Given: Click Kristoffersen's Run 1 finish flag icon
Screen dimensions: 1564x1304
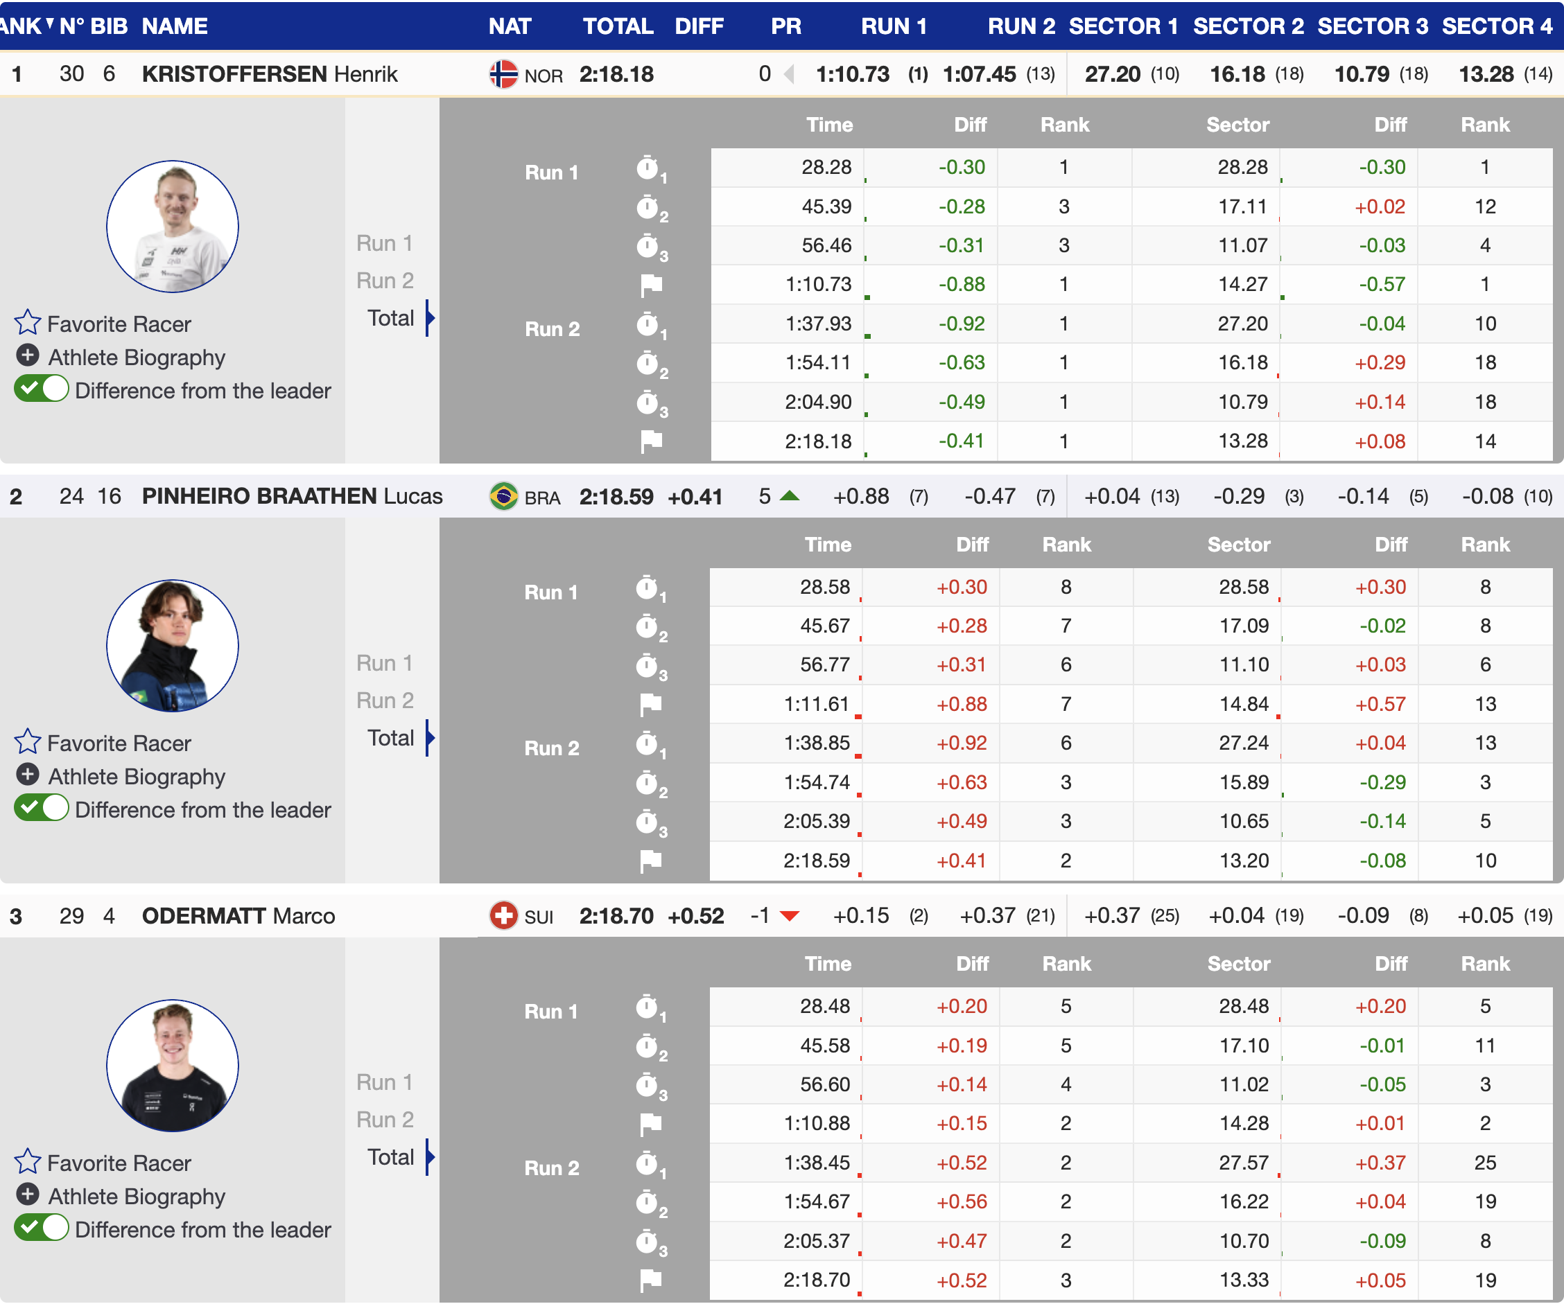Looking at the screenshot, I should pyautogui.click(x=651, y=284).
